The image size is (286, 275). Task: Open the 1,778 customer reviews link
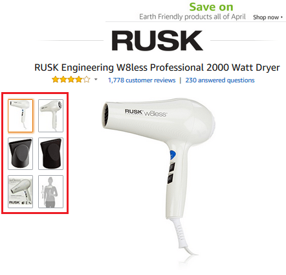(x=142, y=80)
